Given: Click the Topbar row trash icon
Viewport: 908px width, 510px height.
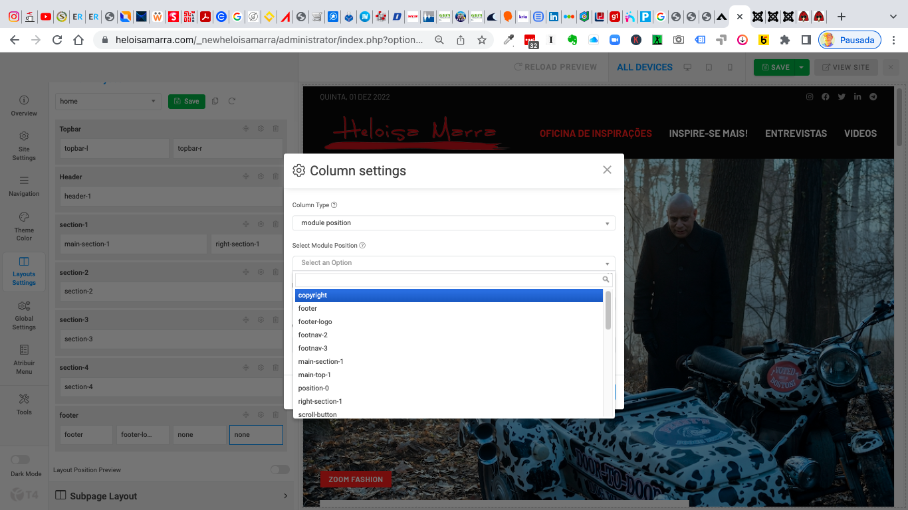Looking at the screenshot, I should coord(275,129).
